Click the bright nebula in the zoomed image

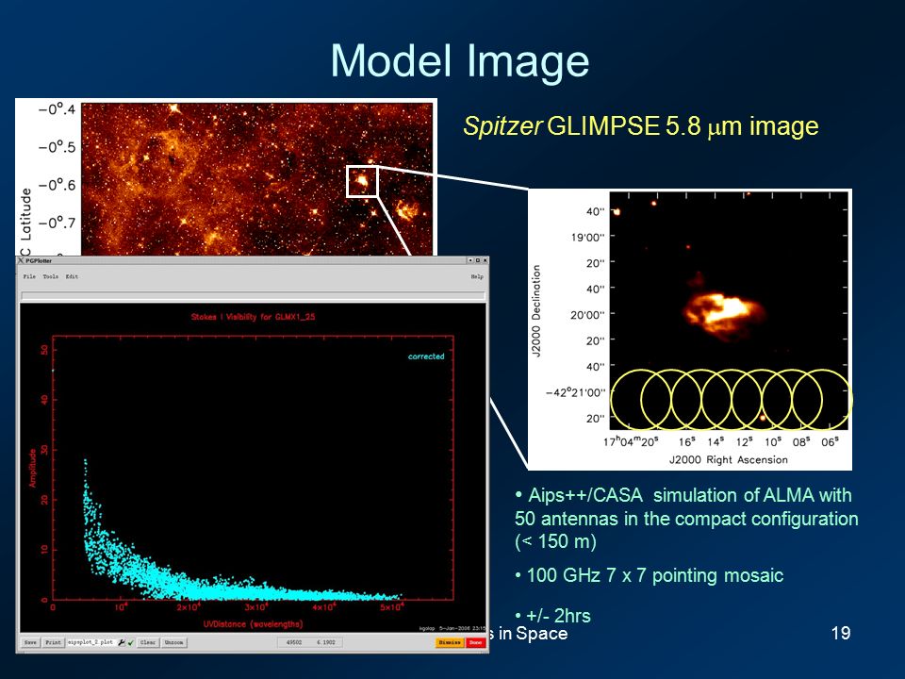(x=724, y=312)
